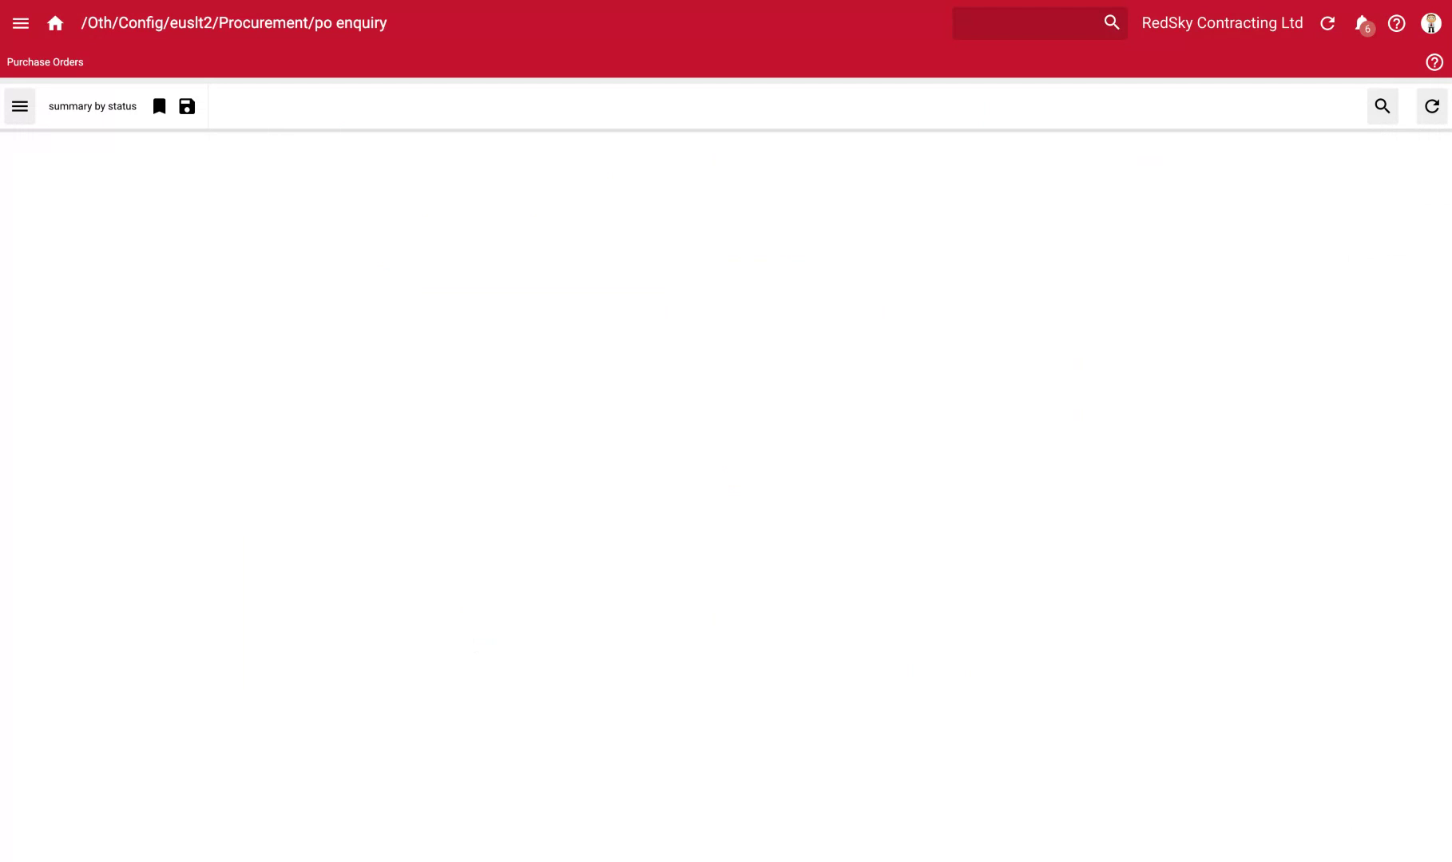Open the RedSky Contracting Ltd company selector
The height and width of the screenshot is (862, 1452).
pyautogui.click(x=1221, y=22)
